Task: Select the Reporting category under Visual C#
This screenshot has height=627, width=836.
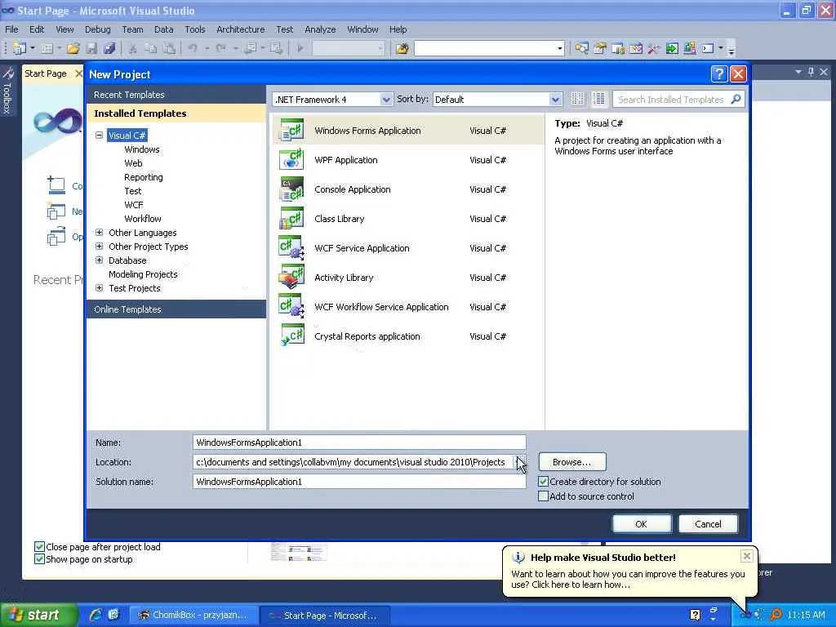Action: [144, 177]
